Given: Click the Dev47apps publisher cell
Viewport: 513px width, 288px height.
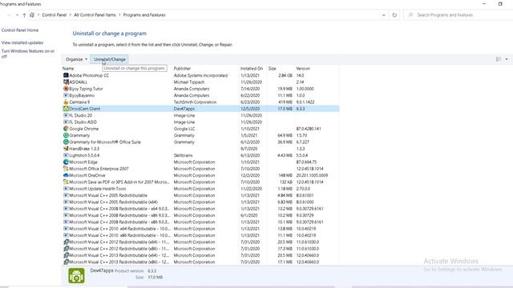Looking at the screenshot, I should click(x=184, y=109).
